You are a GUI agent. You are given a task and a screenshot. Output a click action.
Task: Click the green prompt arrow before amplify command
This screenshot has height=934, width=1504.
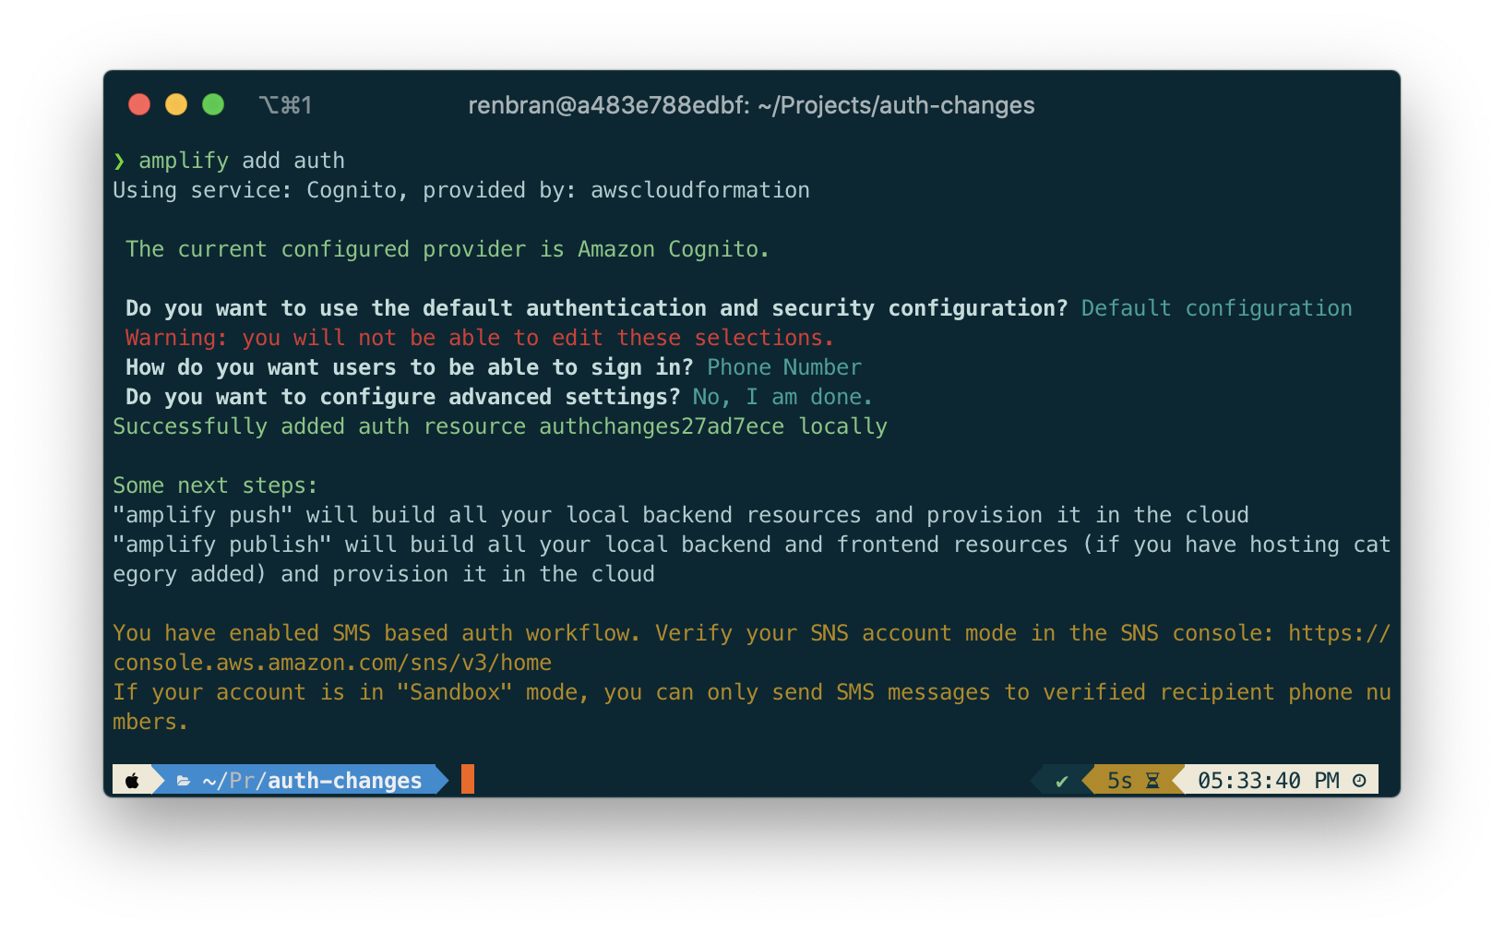119,160
